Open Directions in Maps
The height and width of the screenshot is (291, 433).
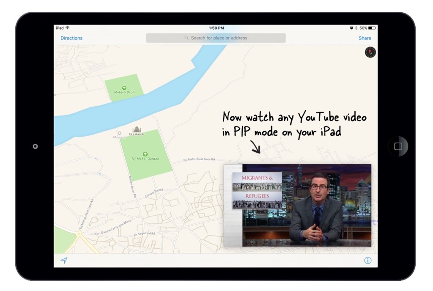click(x=71, y=38)
